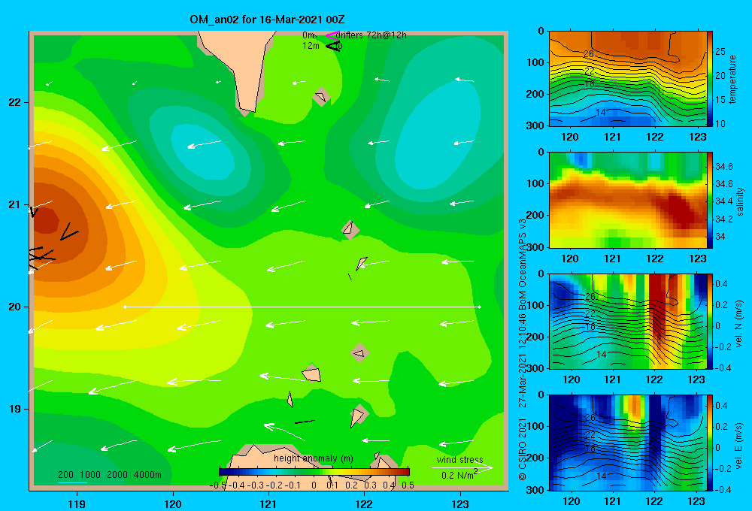Screen dimensions: 752x511
Task: Click latitude label 20 on main map
Action: [14, 307]
